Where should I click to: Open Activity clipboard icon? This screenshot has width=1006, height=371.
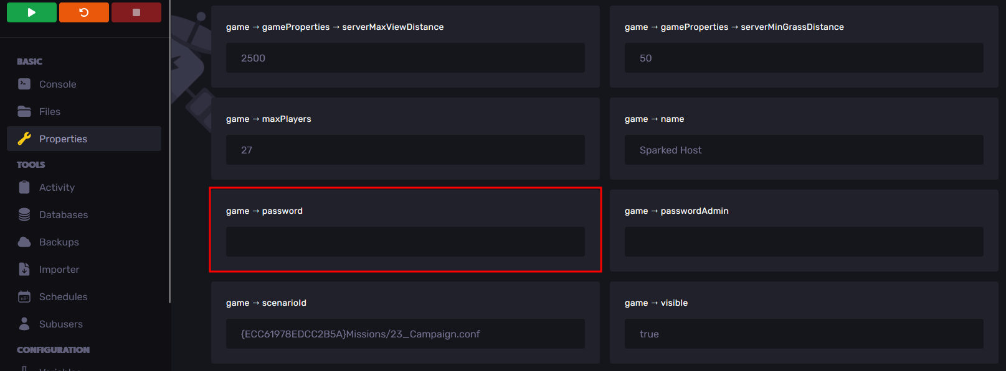24,187
